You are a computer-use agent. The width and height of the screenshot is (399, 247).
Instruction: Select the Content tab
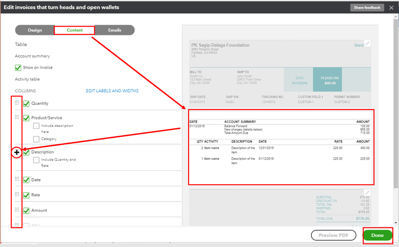(75, 30)
